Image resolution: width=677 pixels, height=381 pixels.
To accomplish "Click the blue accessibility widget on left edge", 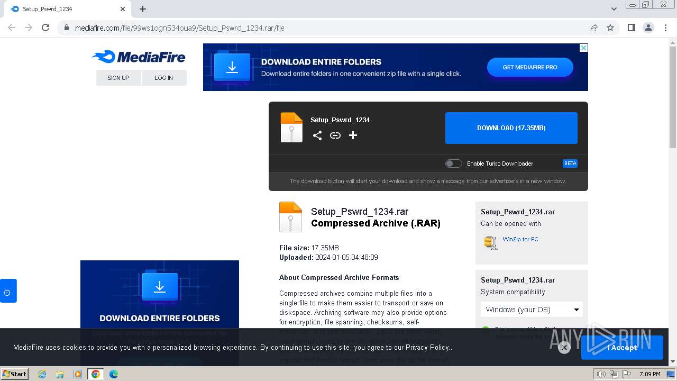I will tap(8, 291).
